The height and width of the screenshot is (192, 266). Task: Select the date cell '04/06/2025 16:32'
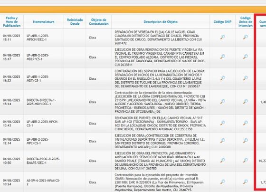tap(11, 78)
